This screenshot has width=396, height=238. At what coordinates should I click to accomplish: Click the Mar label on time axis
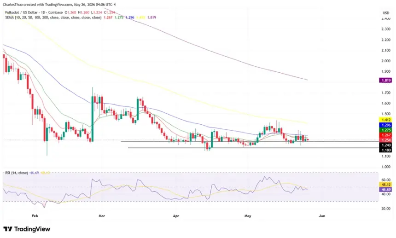(x=102, y=216)
